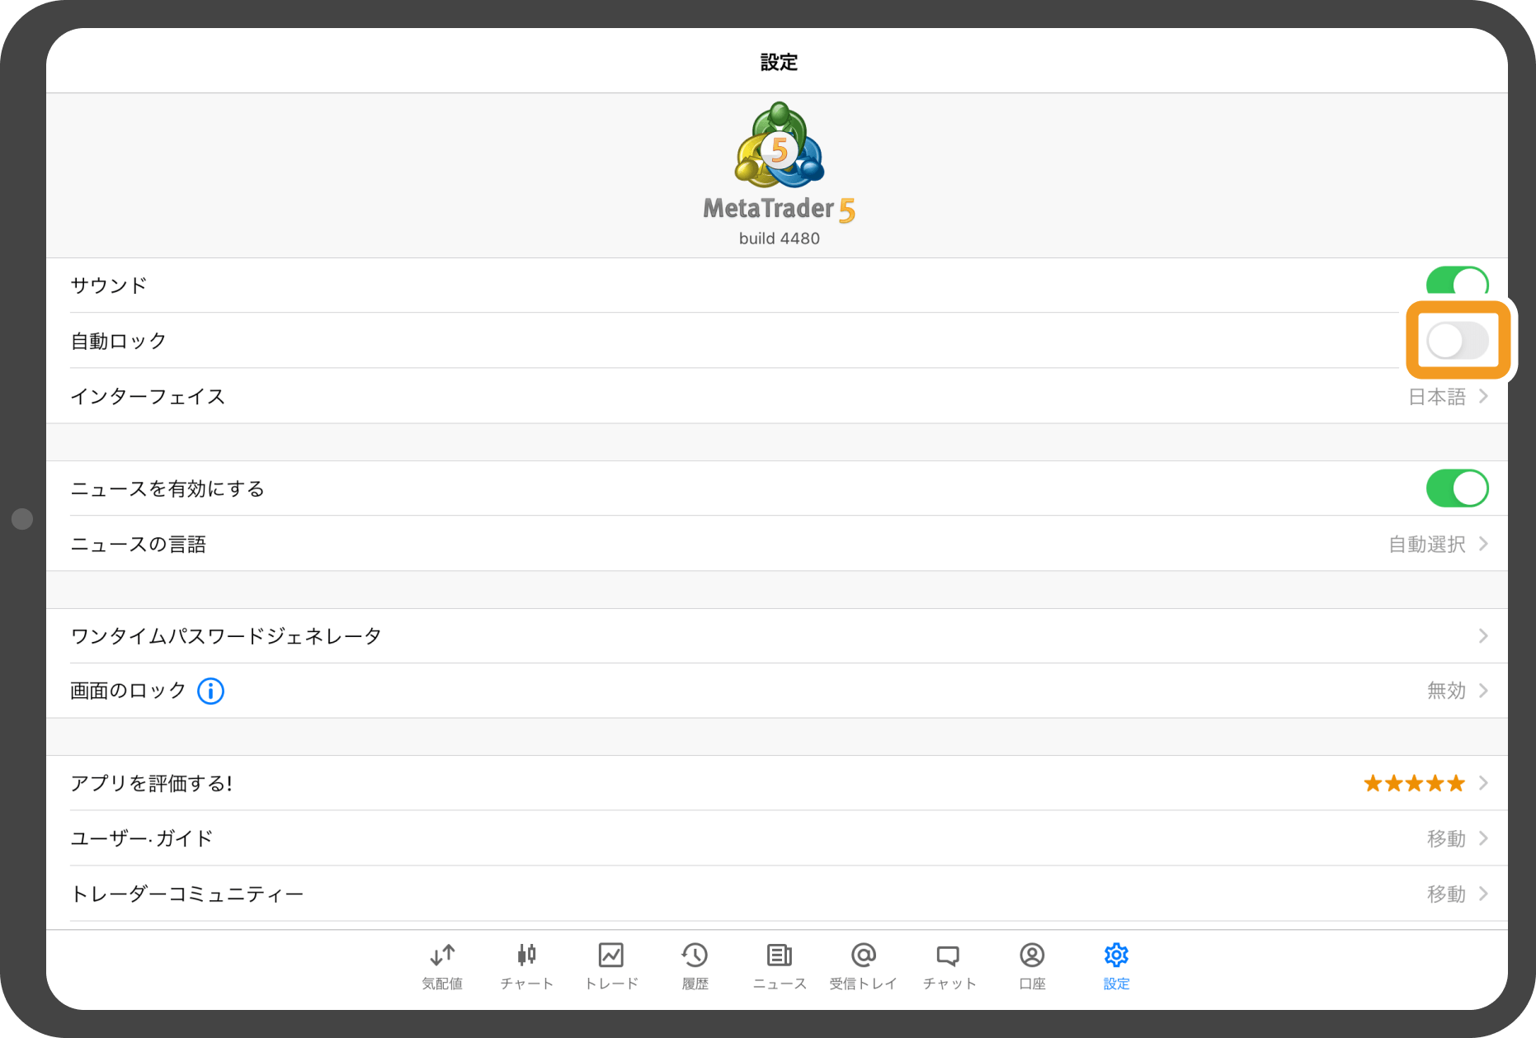Disable the サウンド sound switch

(1457, 284)
